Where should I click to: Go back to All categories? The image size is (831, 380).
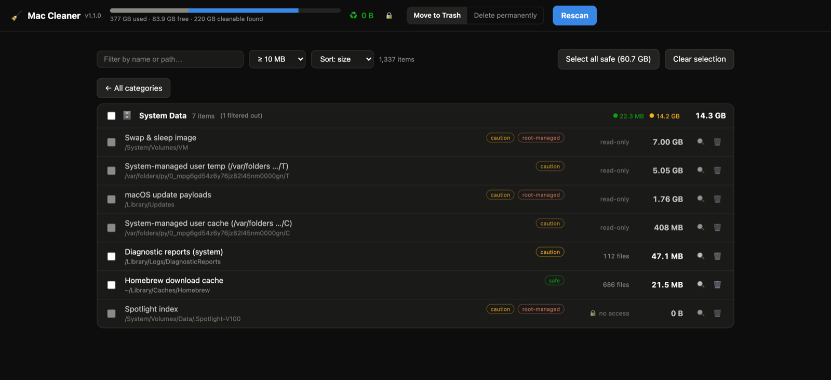click(133, 88)
